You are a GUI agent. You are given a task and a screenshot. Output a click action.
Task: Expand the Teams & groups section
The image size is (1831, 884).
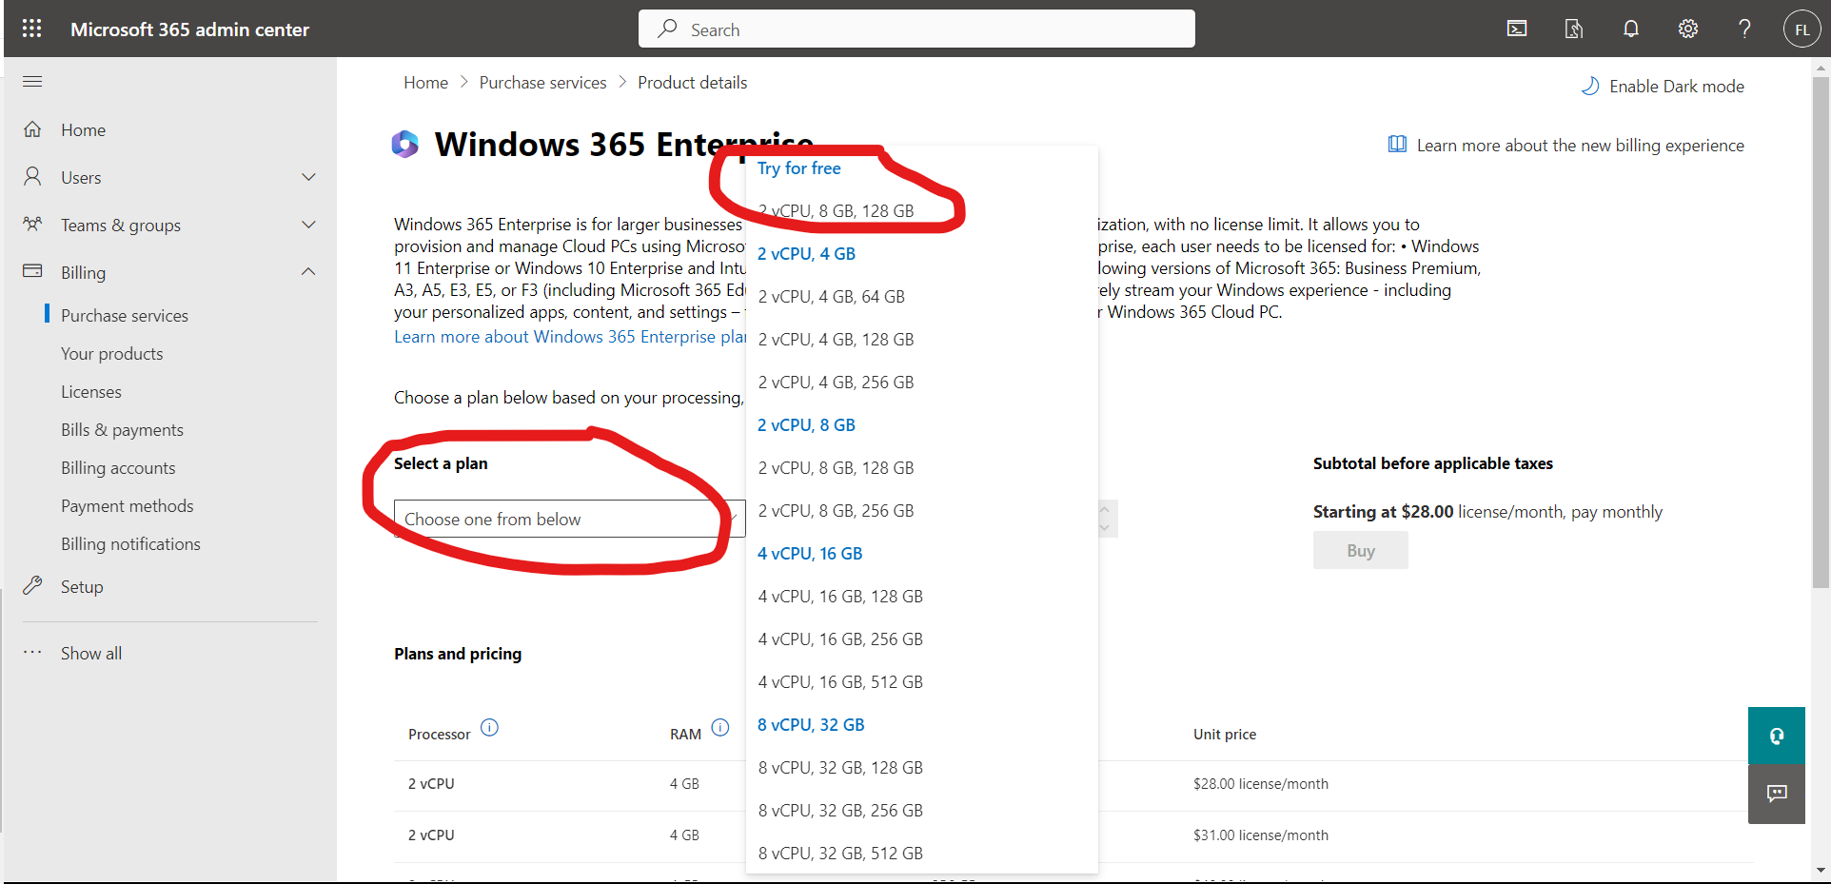coord(307,225)
